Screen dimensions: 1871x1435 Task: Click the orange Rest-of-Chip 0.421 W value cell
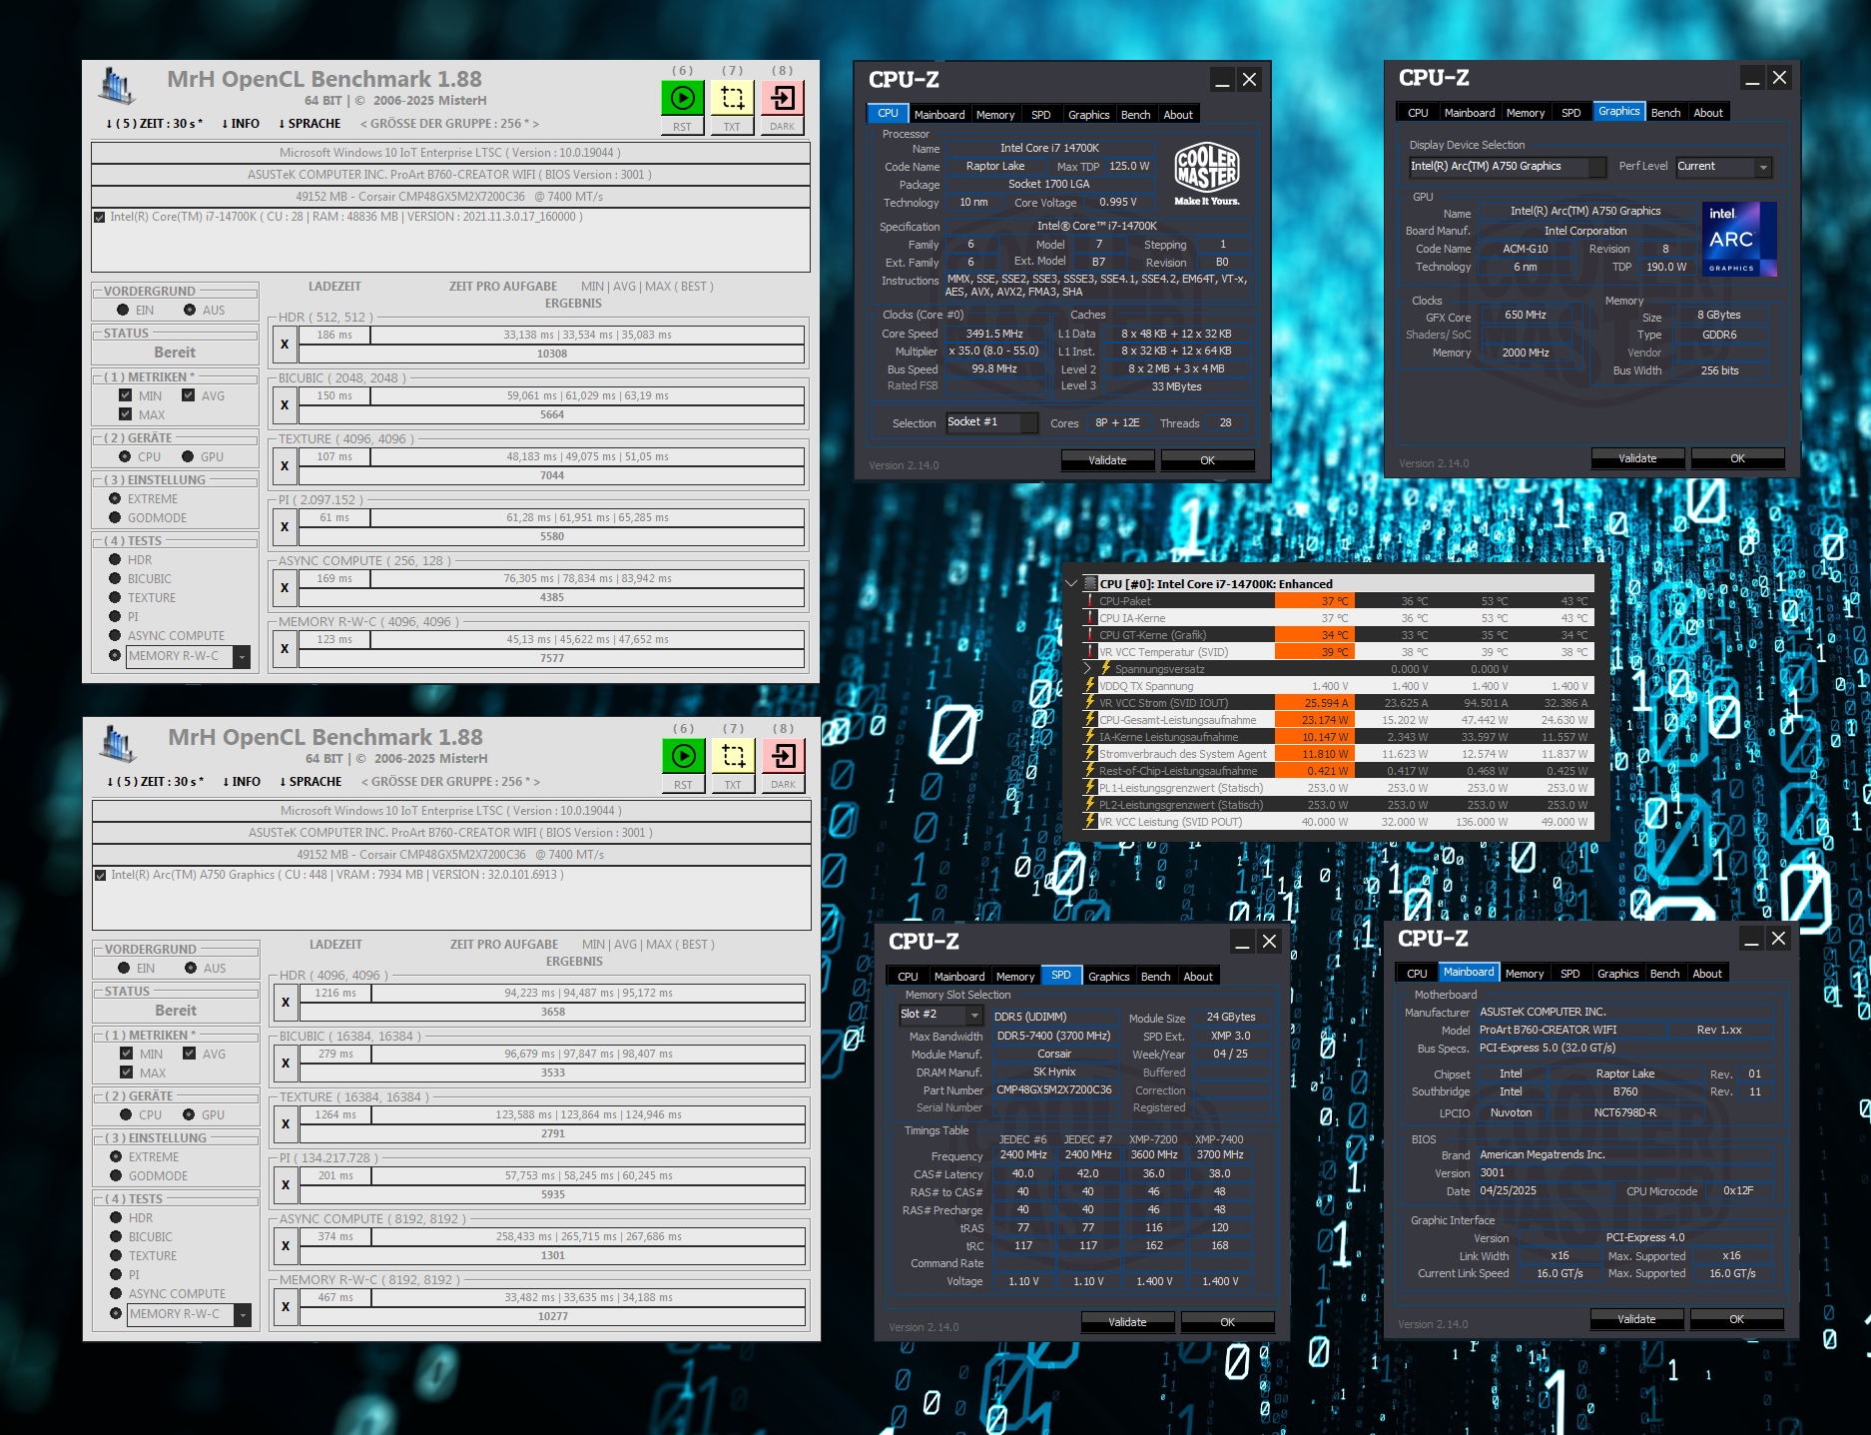point(1315,771)
